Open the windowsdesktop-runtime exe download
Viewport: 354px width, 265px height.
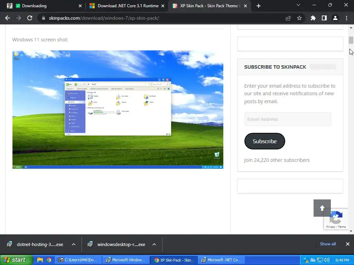coord(116,244)
